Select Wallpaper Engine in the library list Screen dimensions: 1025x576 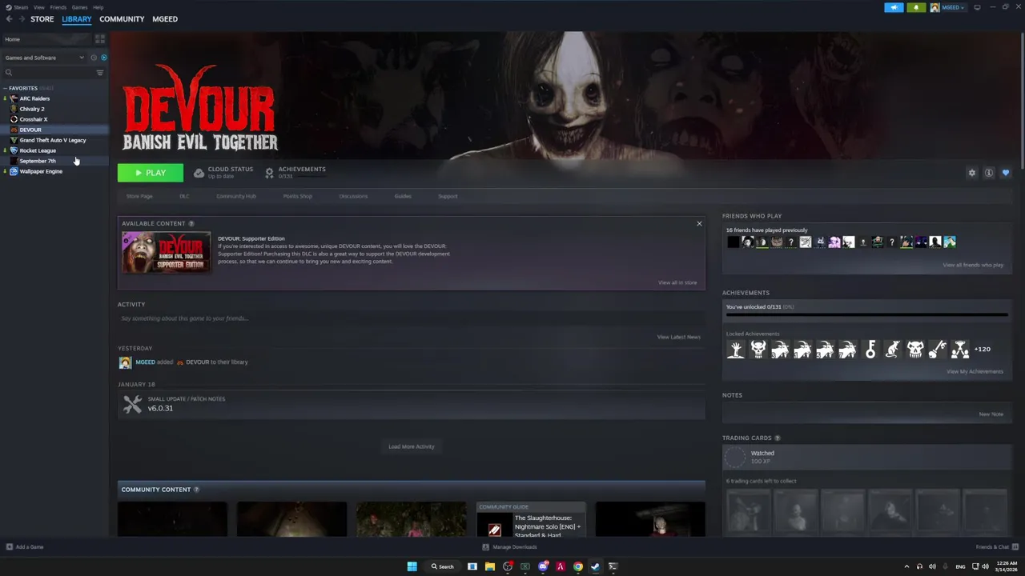(41, 171)
